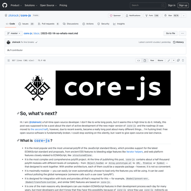Navigate to docs folder breadcrumb

[36, 33]
